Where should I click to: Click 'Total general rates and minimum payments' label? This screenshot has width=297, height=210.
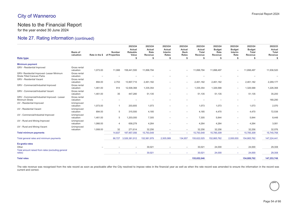point(39,138)
